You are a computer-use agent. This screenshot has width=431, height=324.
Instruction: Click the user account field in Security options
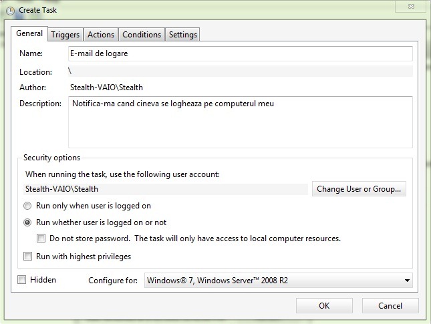click(166, 189)
